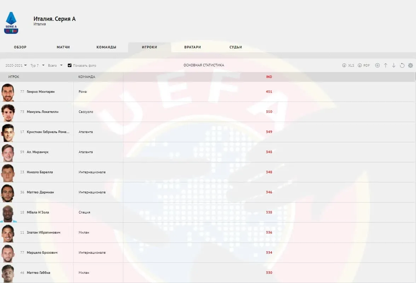Switch to the СУДЬИ tab

[x=236, y=47]
